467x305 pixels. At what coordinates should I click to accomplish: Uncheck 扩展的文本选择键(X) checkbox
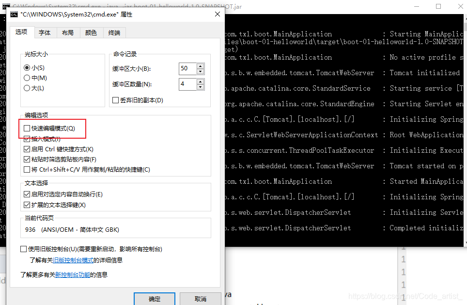27,205
